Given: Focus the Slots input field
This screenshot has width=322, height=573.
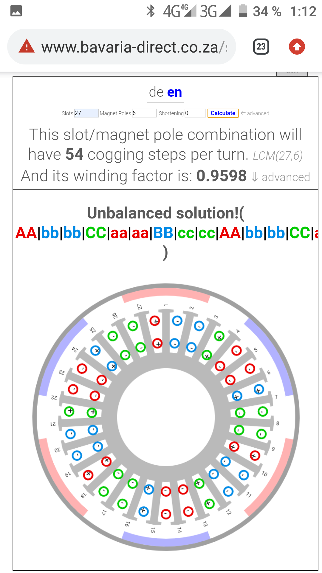Looking at the screenshot, I should tap(86, 113).
